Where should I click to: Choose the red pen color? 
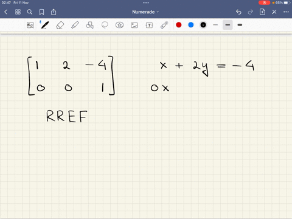179,25
